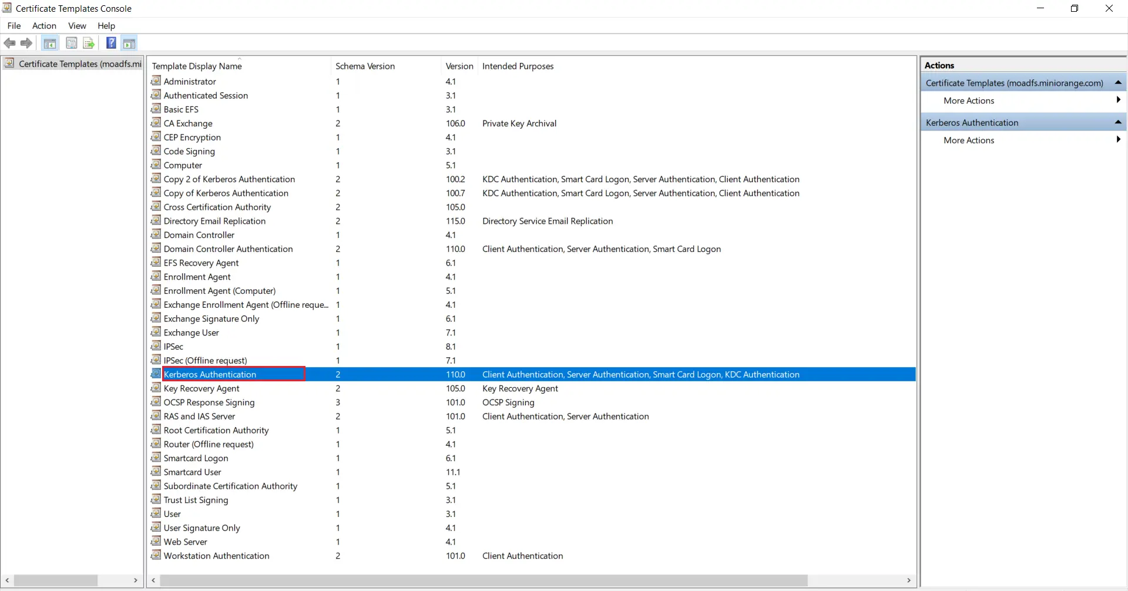Click the Kerberos Authentication template icon
The image size is (1128, 591).
tap(156, 374)
